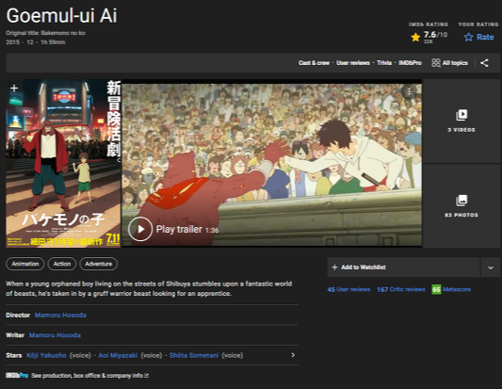Open the 83 Photos gallery tile
The height and width of the screenshot is (389, 502).
pyautogui.click(x=462, y=206)
